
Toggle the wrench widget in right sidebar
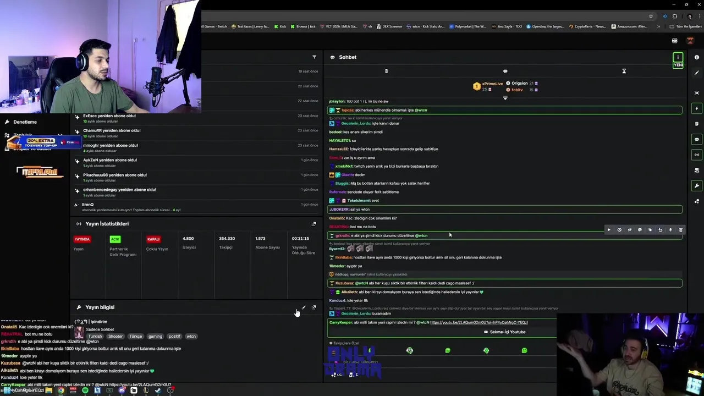coord(697,186)
